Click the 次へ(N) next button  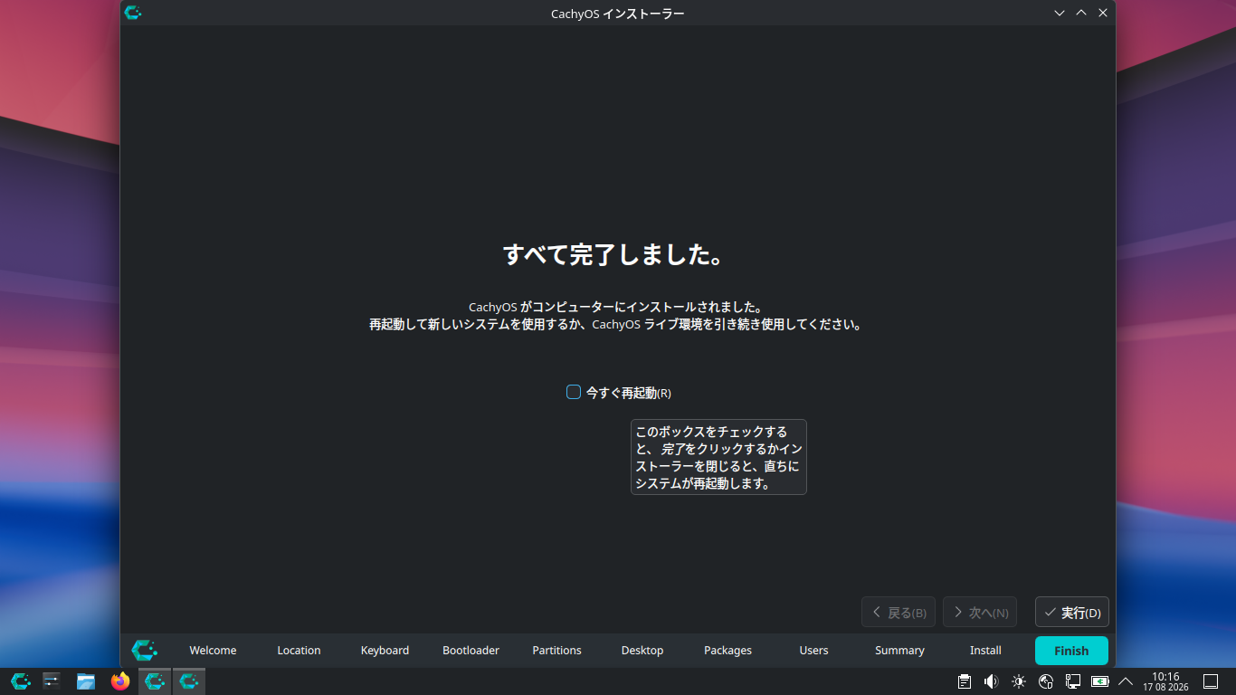click(x=980, y=613)
